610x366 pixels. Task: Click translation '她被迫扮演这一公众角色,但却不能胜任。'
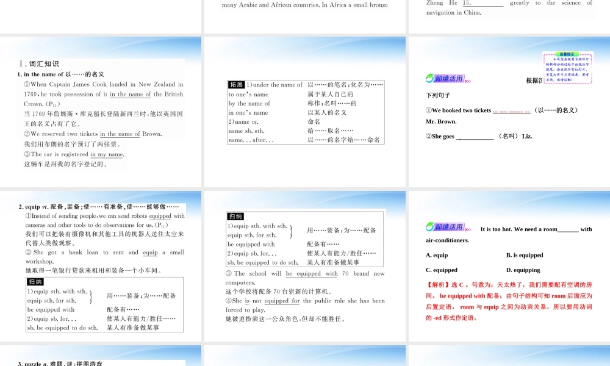[285, 318]
